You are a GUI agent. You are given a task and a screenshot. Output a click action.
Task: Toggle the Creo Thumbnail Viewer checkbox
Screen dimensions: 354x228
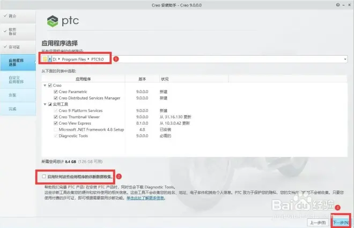[55, 117]
